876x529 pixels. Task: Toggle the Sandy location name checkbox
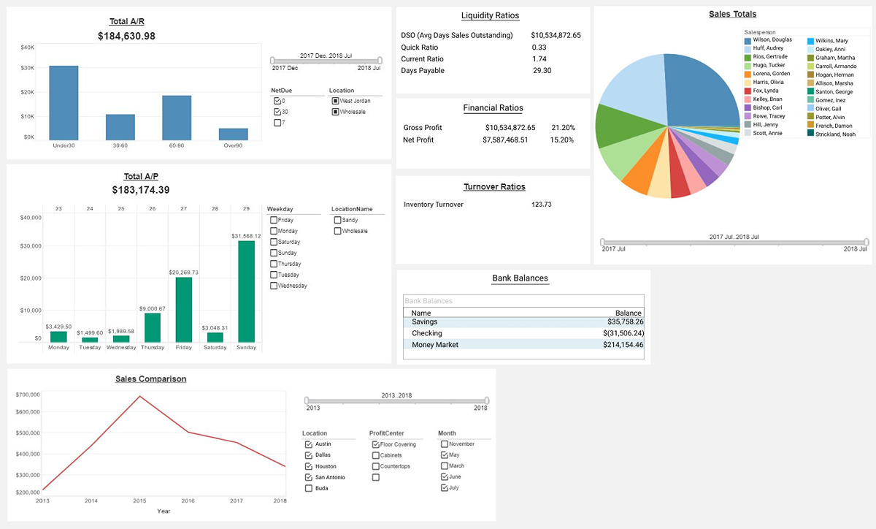click(337, 220)
